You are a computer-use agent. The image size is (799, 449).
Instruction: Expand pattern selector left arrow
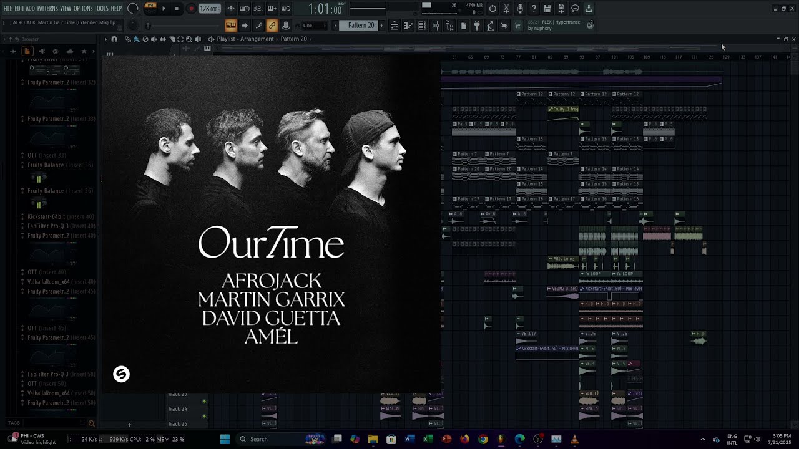[335, 26]
